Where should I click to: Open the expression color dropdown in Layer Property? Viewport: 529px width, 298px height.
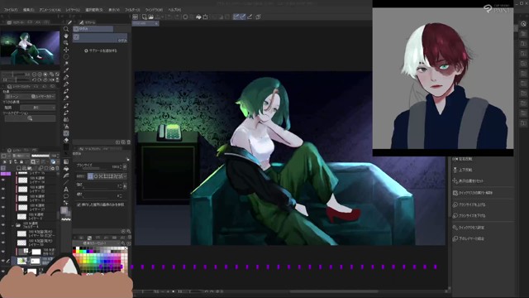(38, 108)
